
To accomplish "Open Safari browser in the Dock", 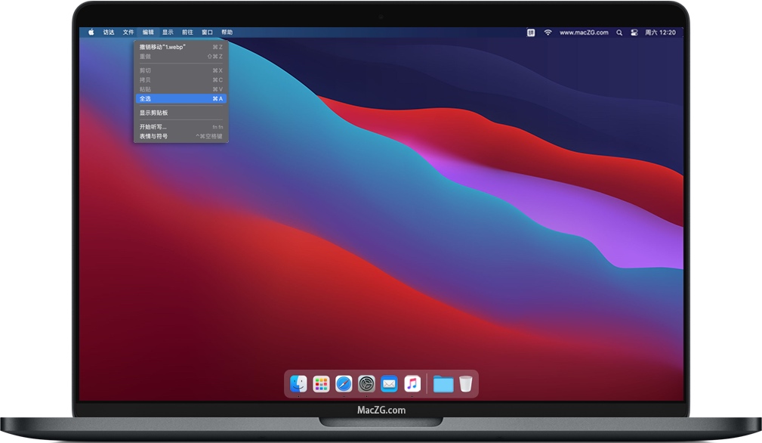I will (344, 384).
